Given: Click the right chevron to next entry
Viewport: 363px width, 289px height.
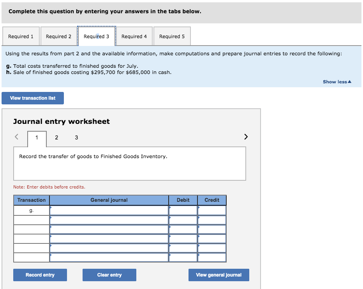Looking at the screenshot, I should point(245,137).
